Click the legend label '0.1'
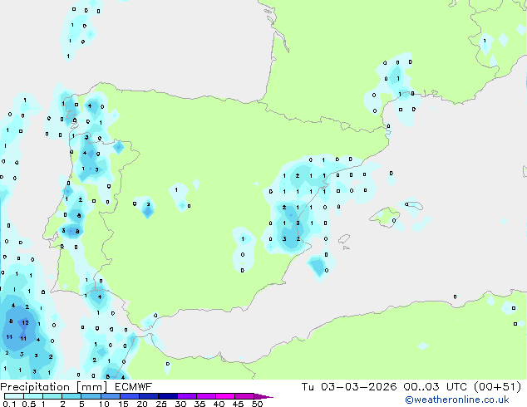The height and width of the screenshot is (407, 527). point(9,404)
